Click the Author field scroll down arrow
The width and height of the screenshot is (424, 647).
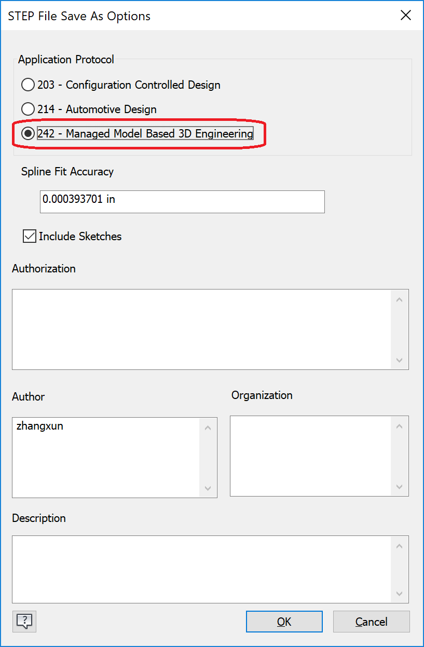pos(208,488)
